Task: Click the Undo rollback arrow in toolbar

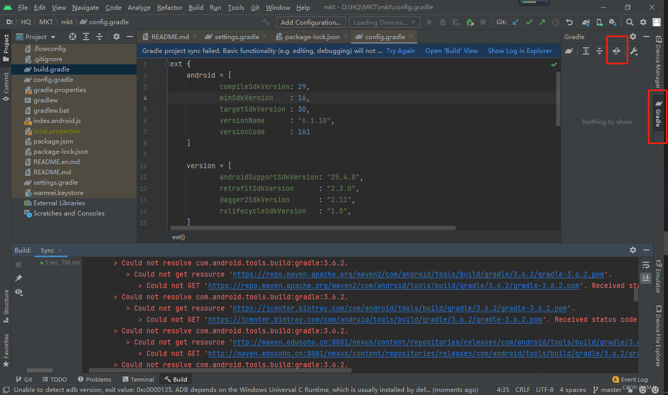Action: pyautogui.click(x=569, y=22)
